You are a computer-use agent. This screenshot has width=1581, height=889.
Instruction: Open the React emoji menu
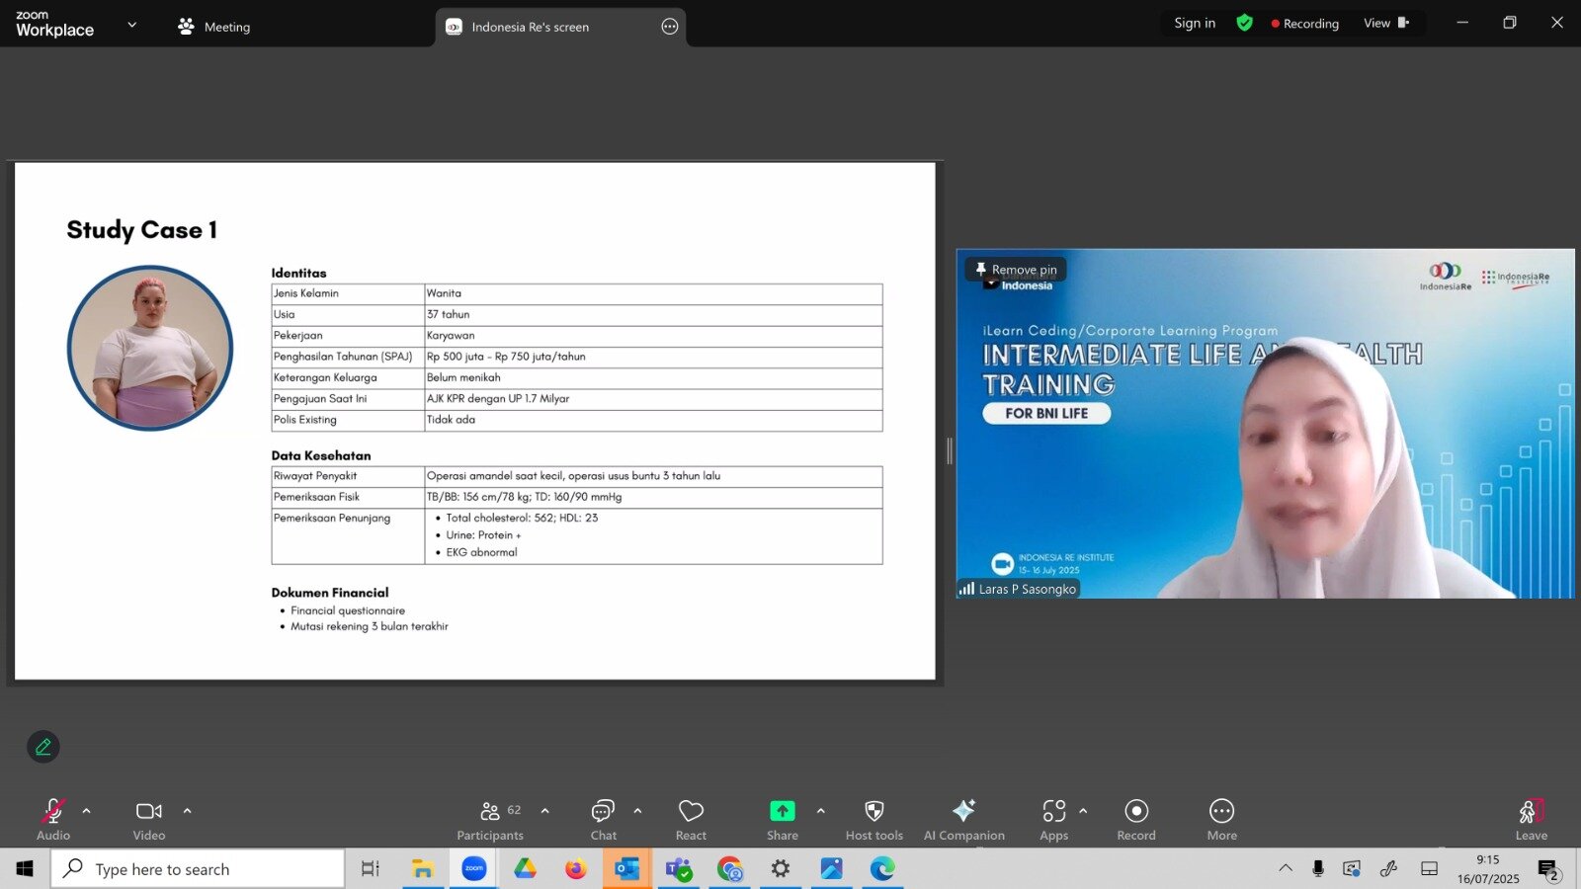tap(691, 820)
